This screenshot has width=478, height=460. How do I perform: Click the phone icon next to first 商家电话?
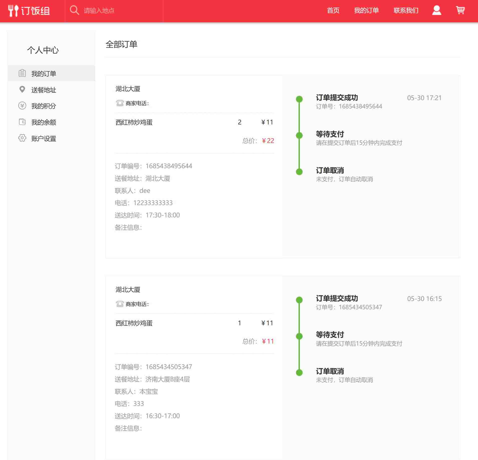click(119, 103)
